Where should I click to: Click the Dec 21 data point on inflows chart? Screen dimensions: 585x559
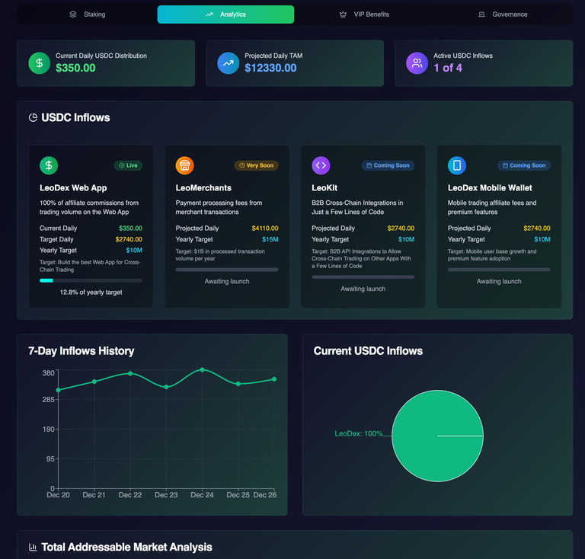click(94, 382)
